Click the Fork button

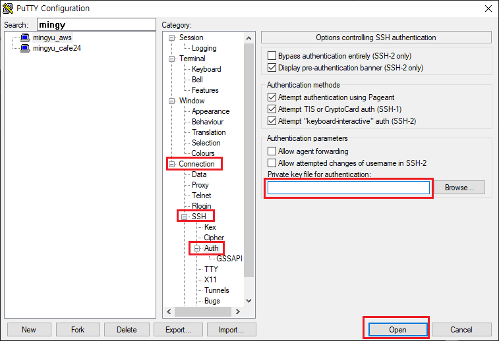point(78,330)
